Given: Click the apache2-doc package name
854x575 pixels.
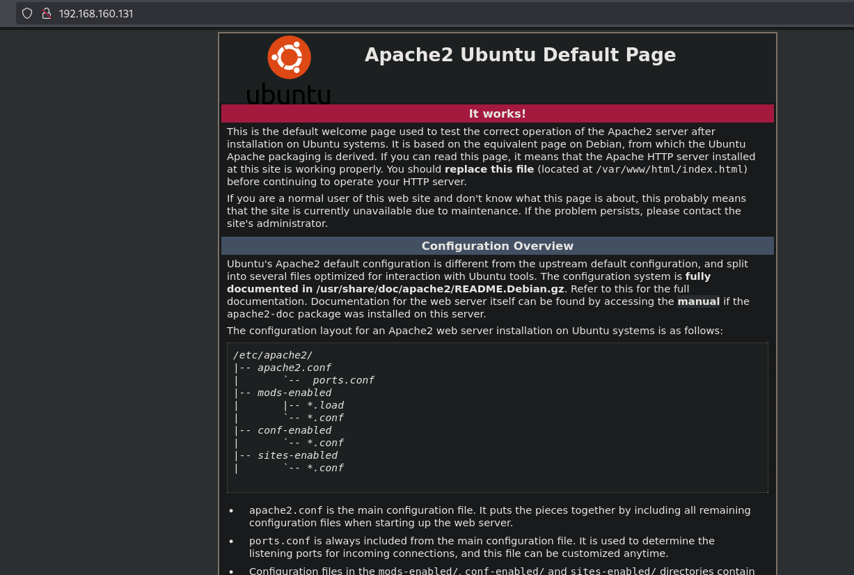Looking at the screenshot, I should (267, 314).
